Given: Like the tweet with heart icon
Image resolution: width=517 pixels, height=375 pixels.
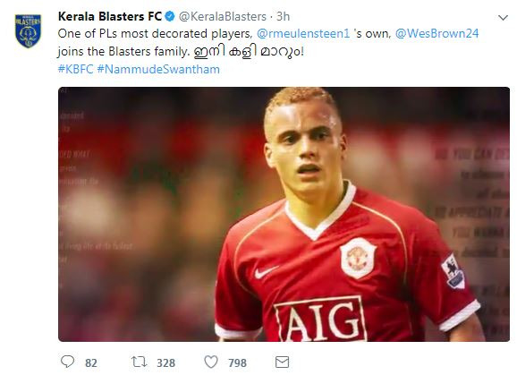Looking at the screenshot, I should coord(211,362).
